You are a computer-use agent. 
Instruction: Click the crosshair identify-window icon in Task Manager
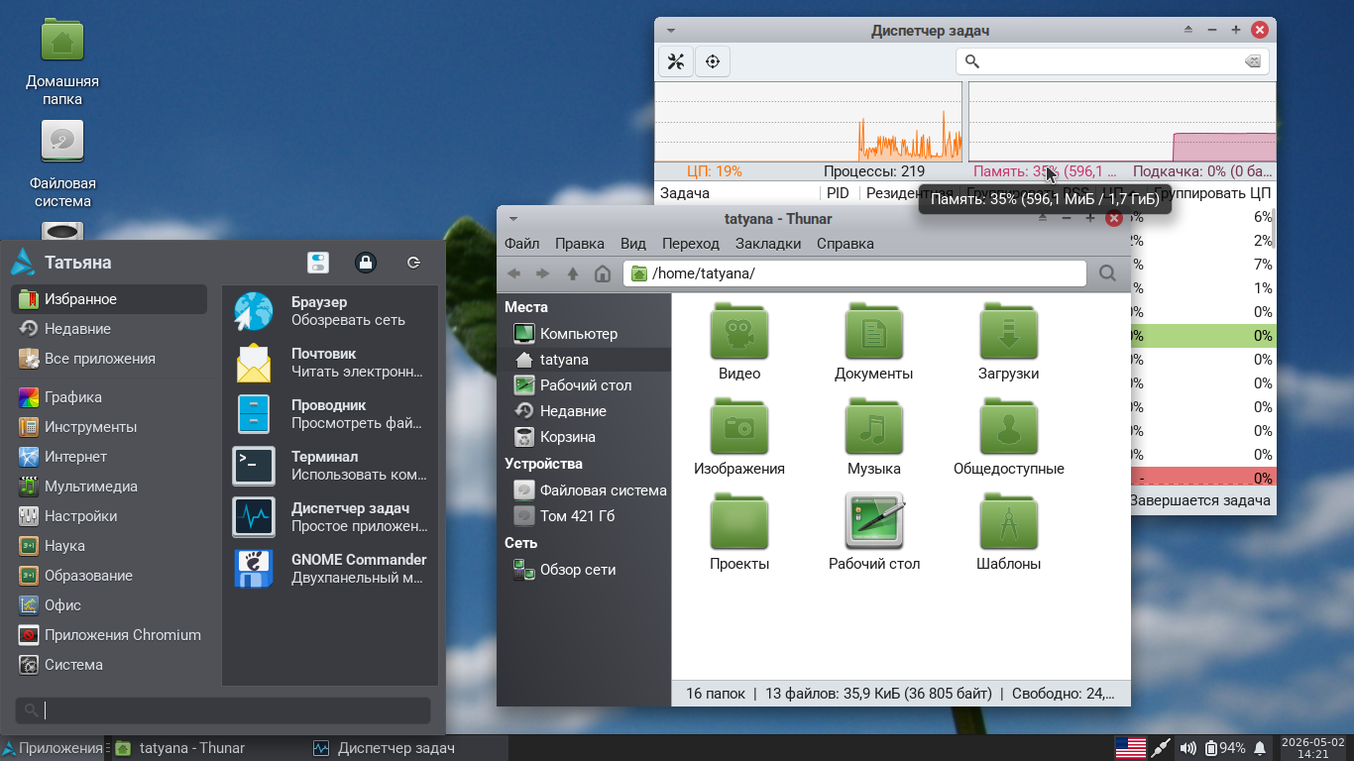[x=712, y=61]
